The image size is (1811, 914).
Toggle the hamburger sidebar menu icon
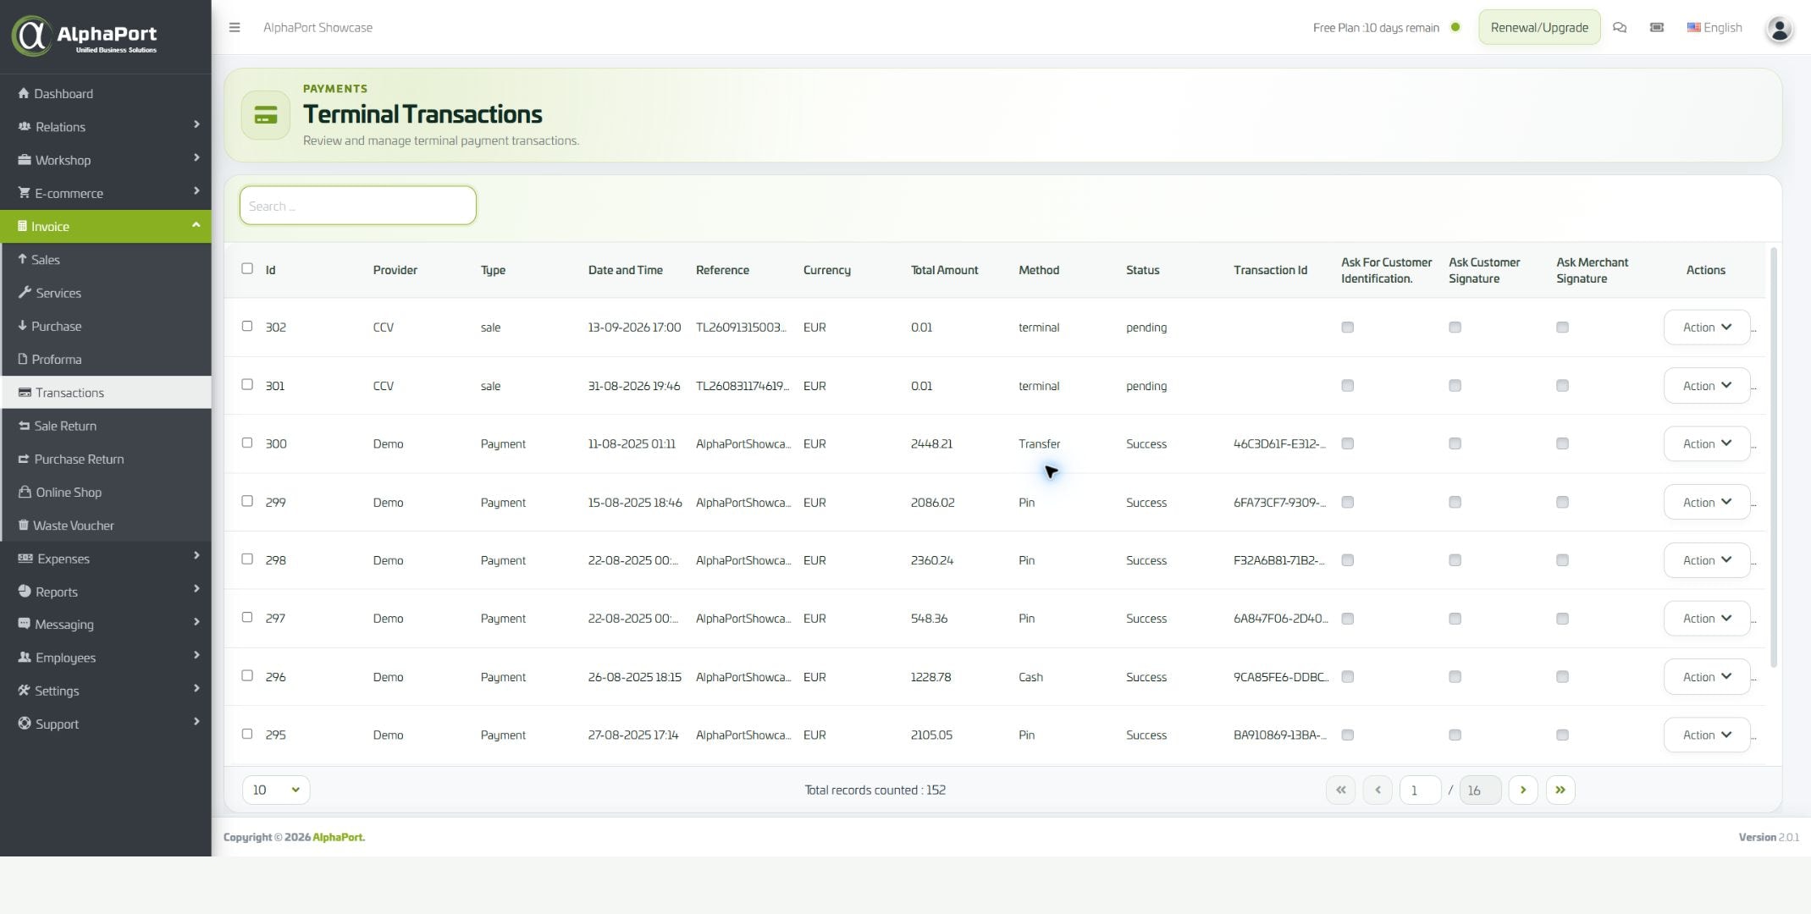coord(235,27)
